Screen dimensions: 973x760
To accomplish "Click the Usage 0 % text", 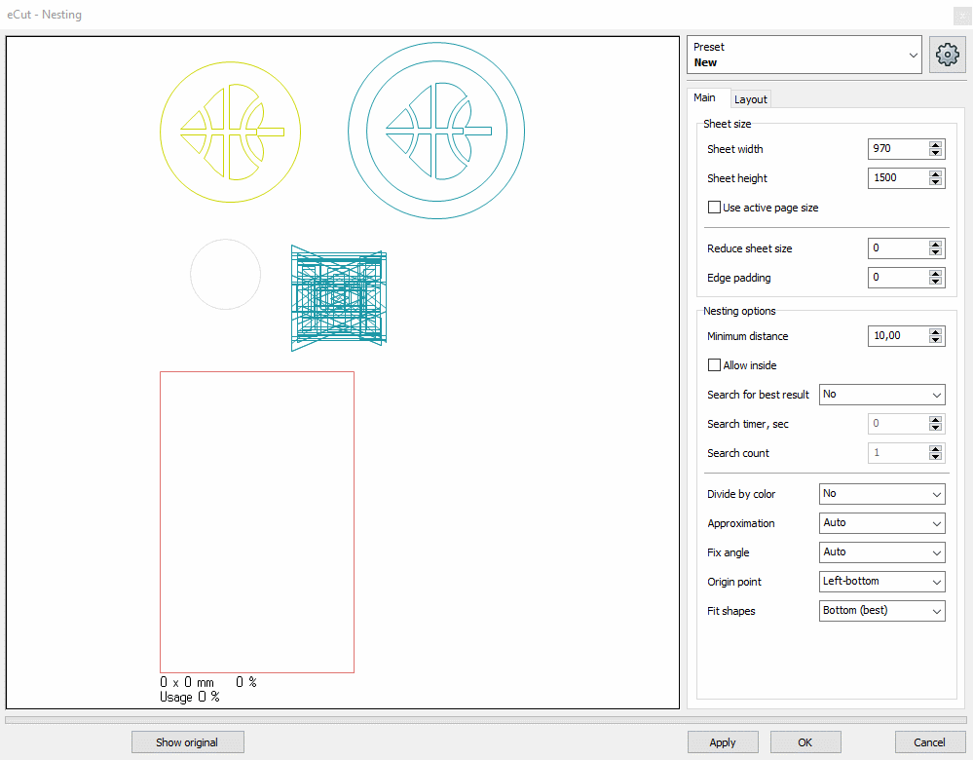I will [190, 697].
